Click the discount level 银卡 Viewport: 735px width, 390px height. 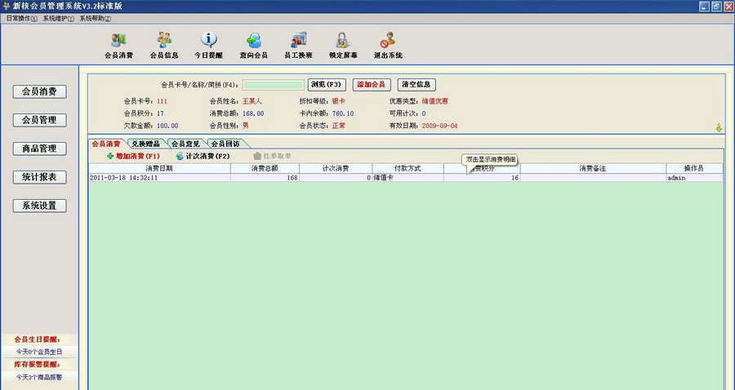coord(338,101)
